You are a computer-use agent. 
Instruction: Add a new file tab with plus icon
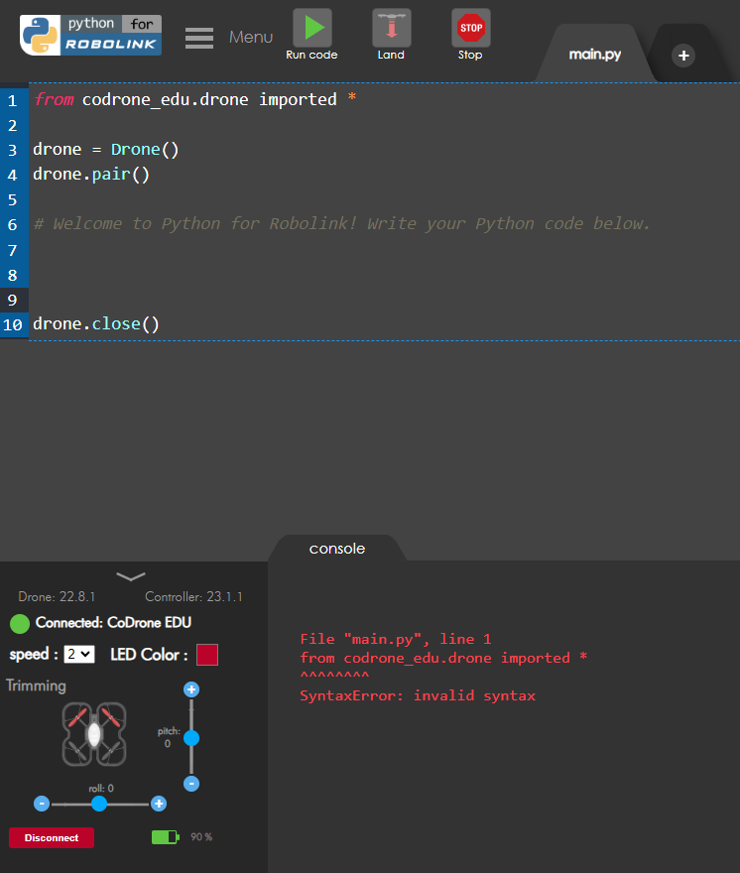click(x=683, y=56)
